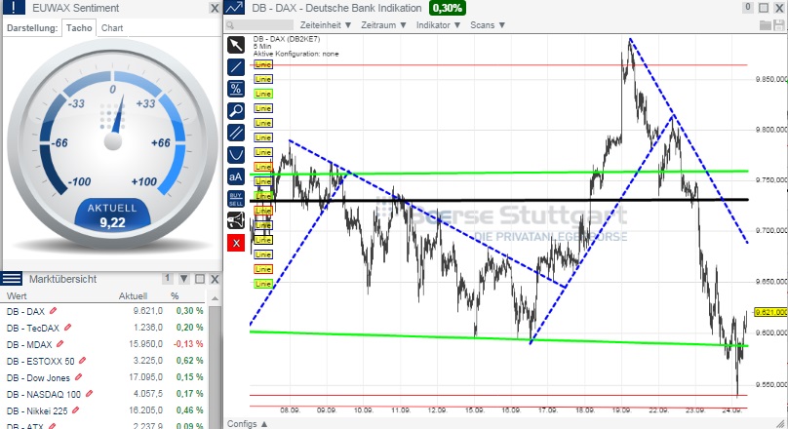Click the AKTUELL 9,22 sentiment value badge

tap(112, 216)
